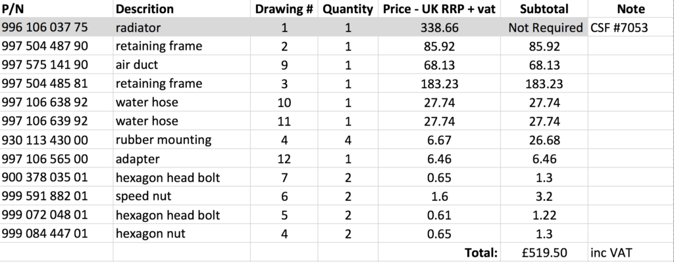
Task: Select the Subtotal header cell
Action: (x=544, y=9)
